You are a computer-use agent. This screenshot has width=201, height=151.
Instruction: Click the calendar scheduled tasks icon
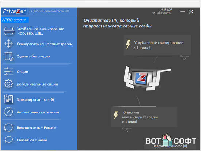coord(8,99)
